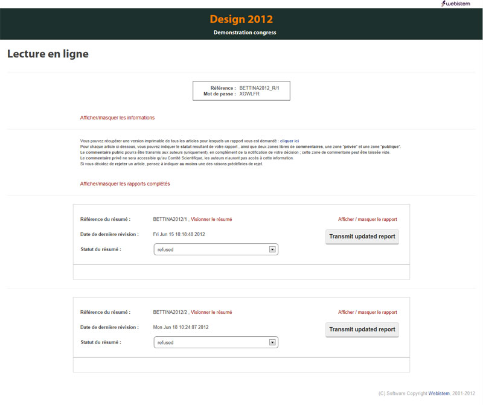Click the Demonstration congress subtitle
This screenshot has height=405, width=483.
(245, 33)
